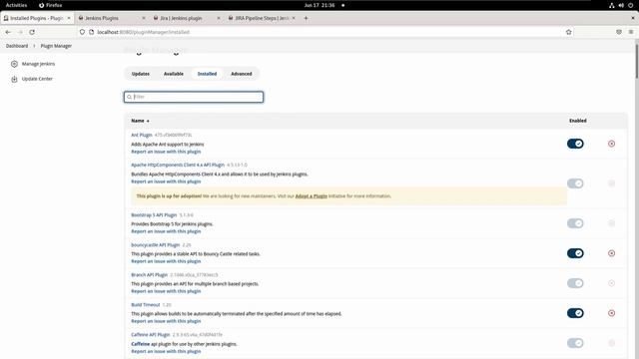Toggle Caffeine API Plugin switch
The height and width of the screenshot is (359, 639).
pos(575,343)
